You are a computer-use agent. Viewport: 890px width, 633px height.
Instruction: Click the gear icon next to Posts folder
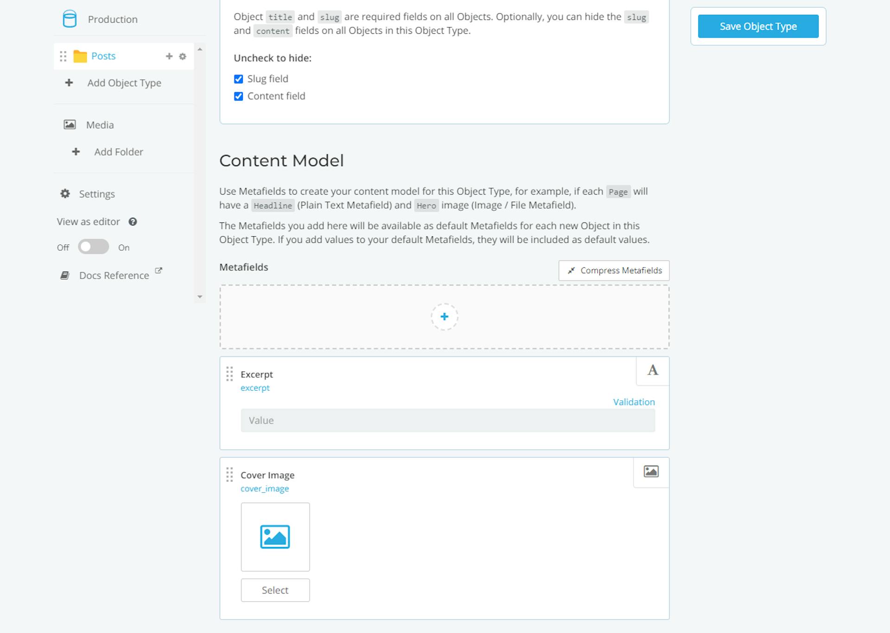[183, 56]
